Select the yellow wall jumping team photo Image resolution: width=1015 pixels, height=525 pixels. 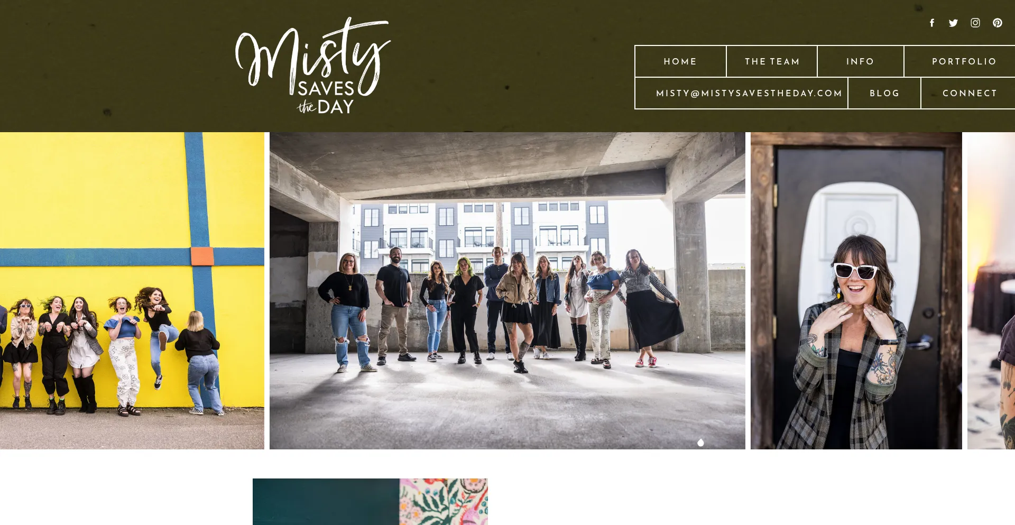pyautogui.click(x=132, y=291)
